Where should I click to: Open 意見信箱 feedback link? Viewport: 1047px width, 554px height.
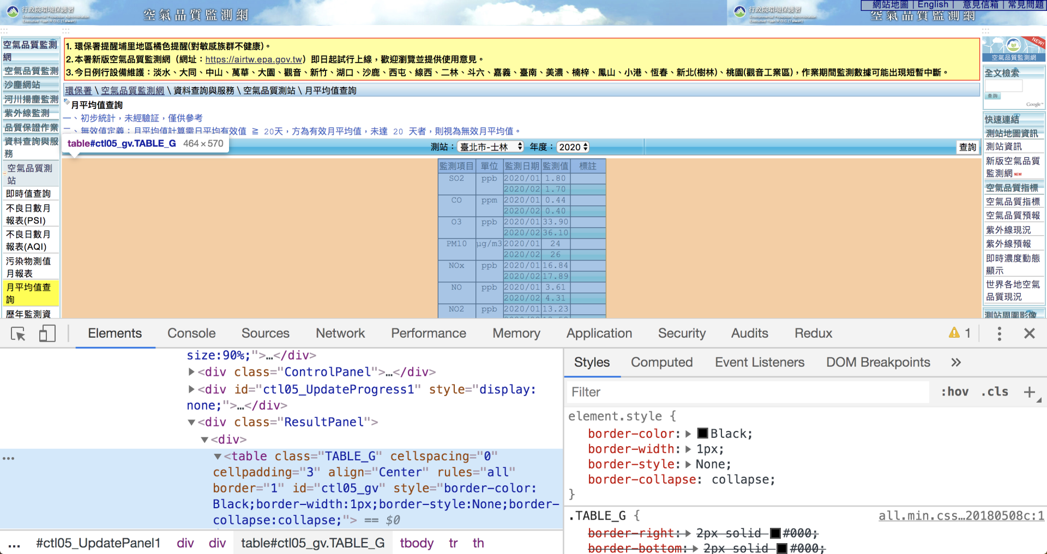[980, 4]
